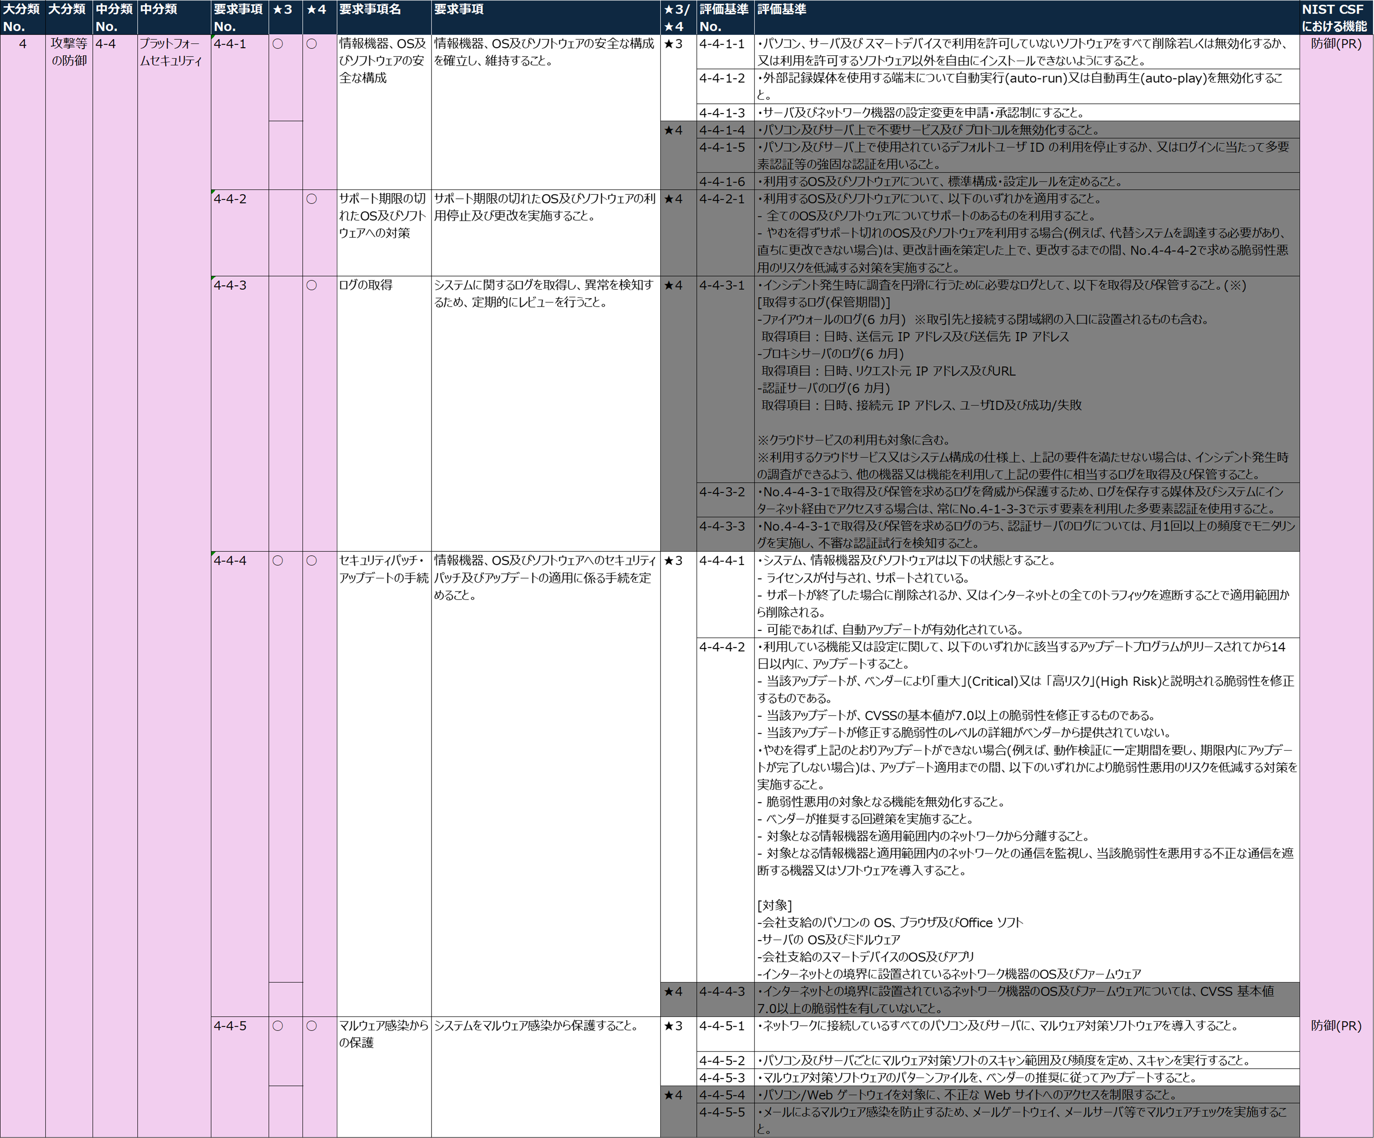Click the ○ mark in ★3 column for 4-4-1

click(278, 44)
